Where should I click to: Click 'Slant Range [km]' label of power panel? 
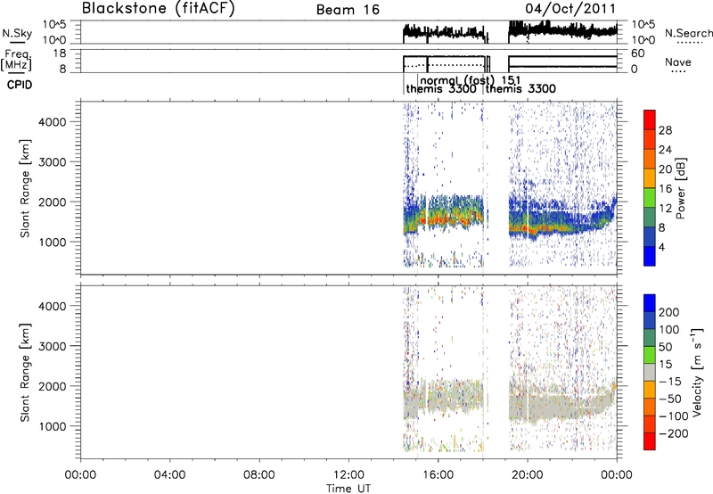[x=25, y=188]
